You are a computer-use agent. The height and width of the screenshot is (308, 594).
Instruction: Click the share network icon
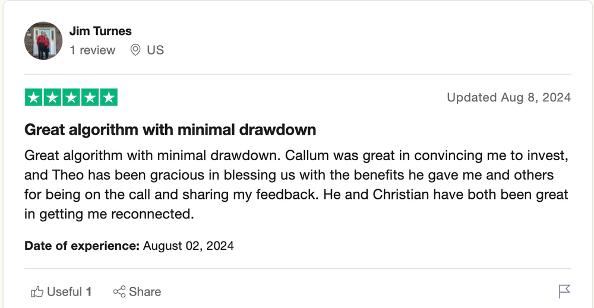coord(119,292)
